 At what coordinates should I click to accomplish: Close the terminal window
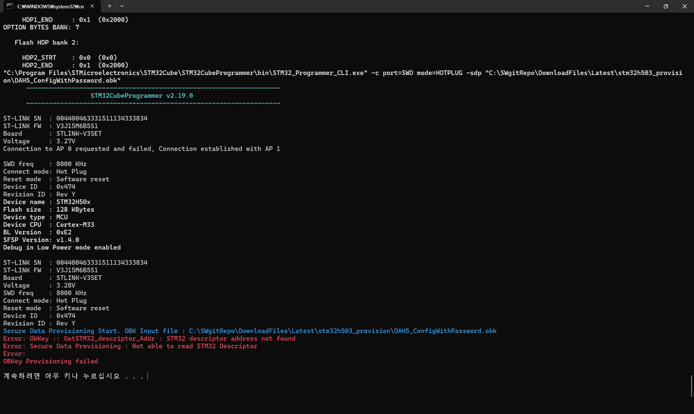(684, 6)
